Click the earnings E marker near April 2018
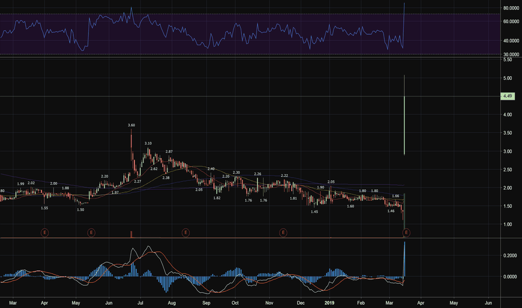Viewport: 522px width, 308px height. coord(45,232)
